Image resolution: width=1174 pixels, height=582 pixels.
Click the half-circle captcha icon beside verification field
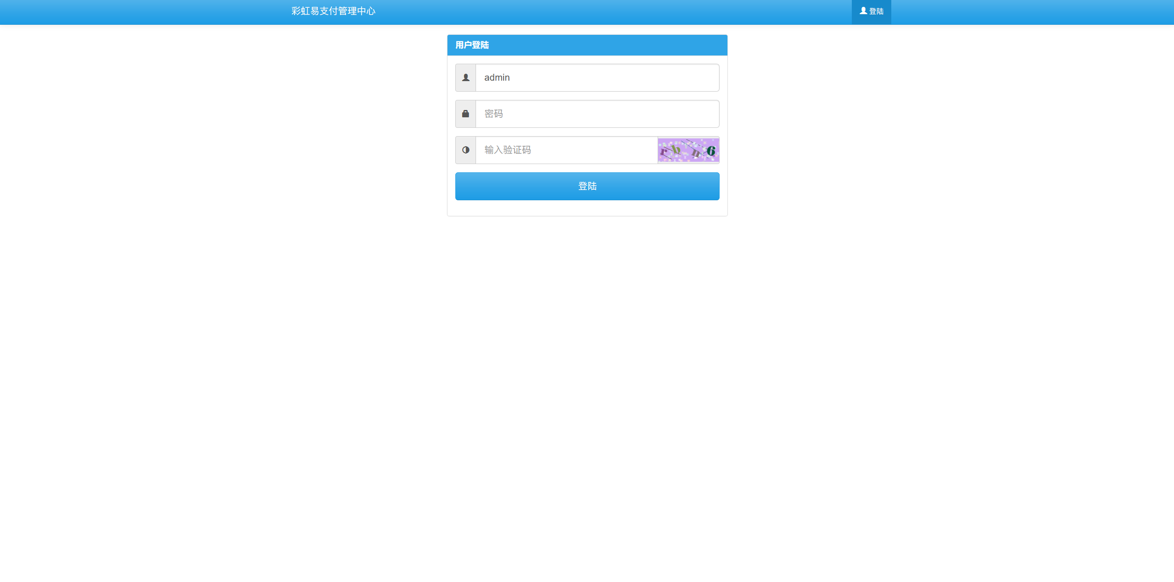(x=465, y=150)
